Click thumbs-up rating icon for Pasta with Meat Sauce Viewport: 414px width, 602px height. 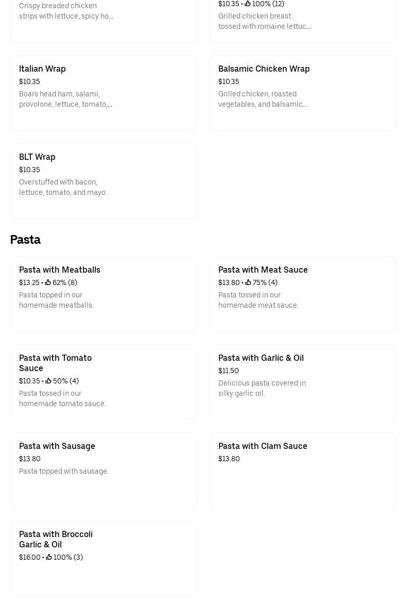pyautogui.click(x=248, y=282)
